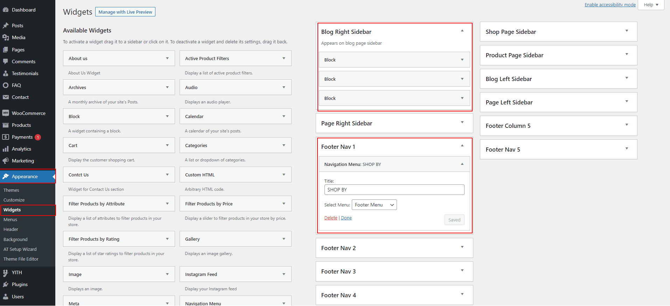Expand the Shop Page Sidebar panel
The height and width of the screenshot is (306, 670).
click(x=627, y=31)
